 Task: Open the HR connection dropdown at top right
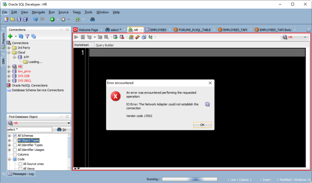(295, 37)
